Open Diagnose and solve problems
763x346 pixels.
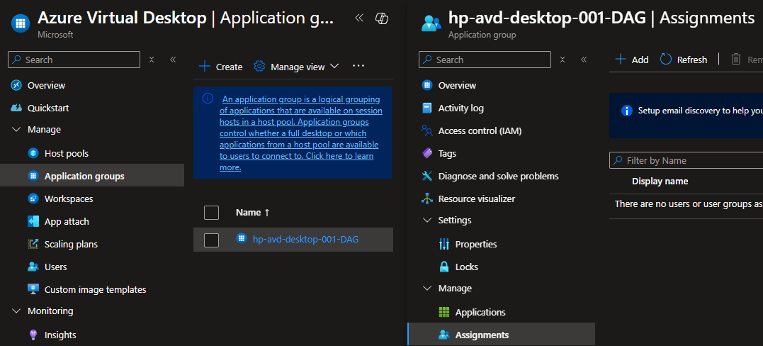tap(497, 176)
